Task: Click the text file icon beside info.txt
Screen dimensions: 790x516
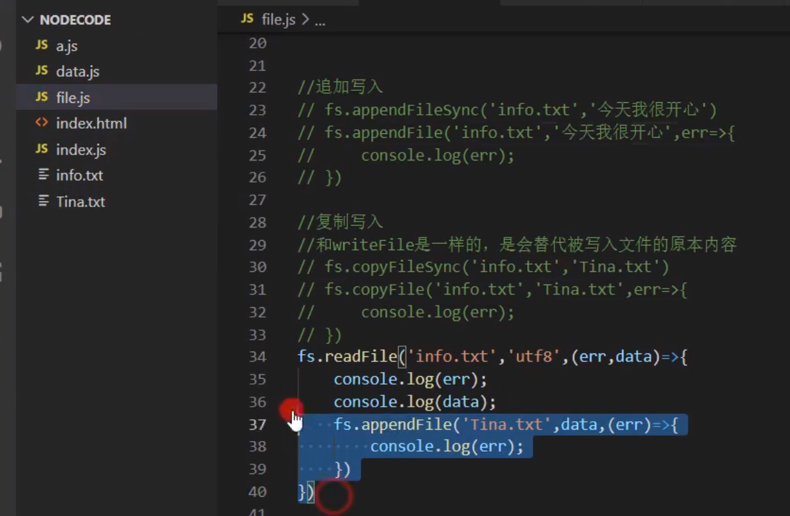Action: (43, 174)
